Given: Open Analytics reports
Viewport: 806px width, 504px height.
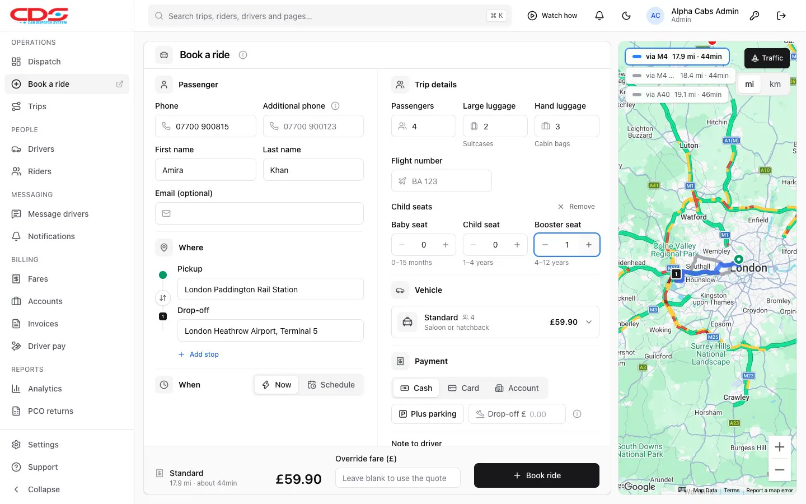Looking at the screenshot, I should click(67, 389).
